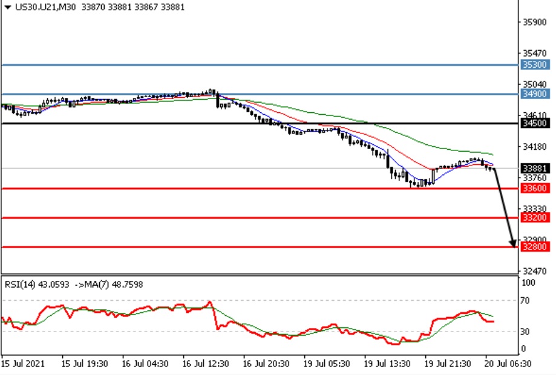Select the red 32800 price level label

(x=535, y=247)
